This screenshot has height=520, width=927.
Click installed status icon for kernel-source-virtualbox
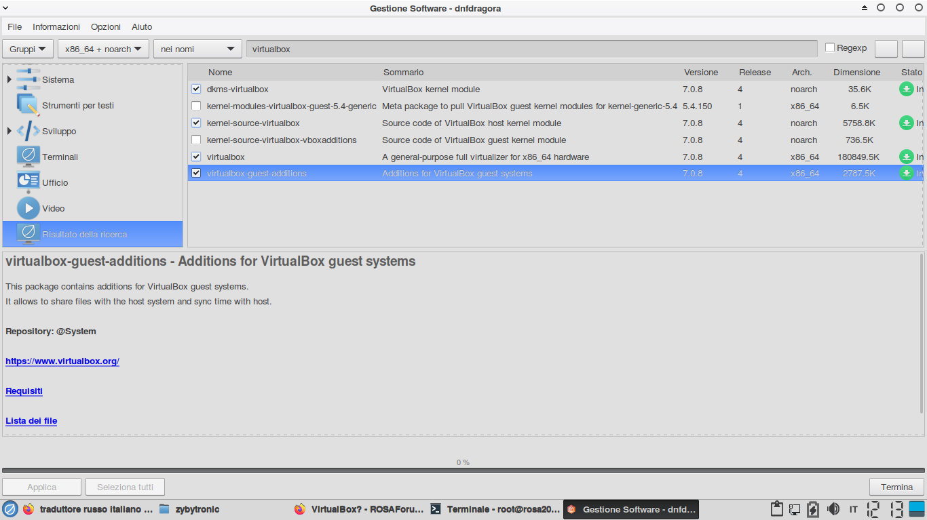click(906, 123)
